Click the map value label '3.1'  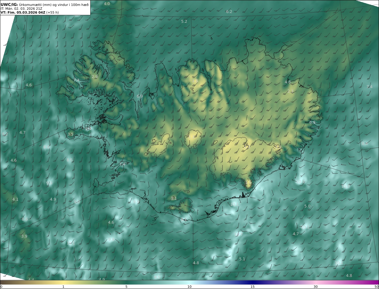tap(174, 199)
